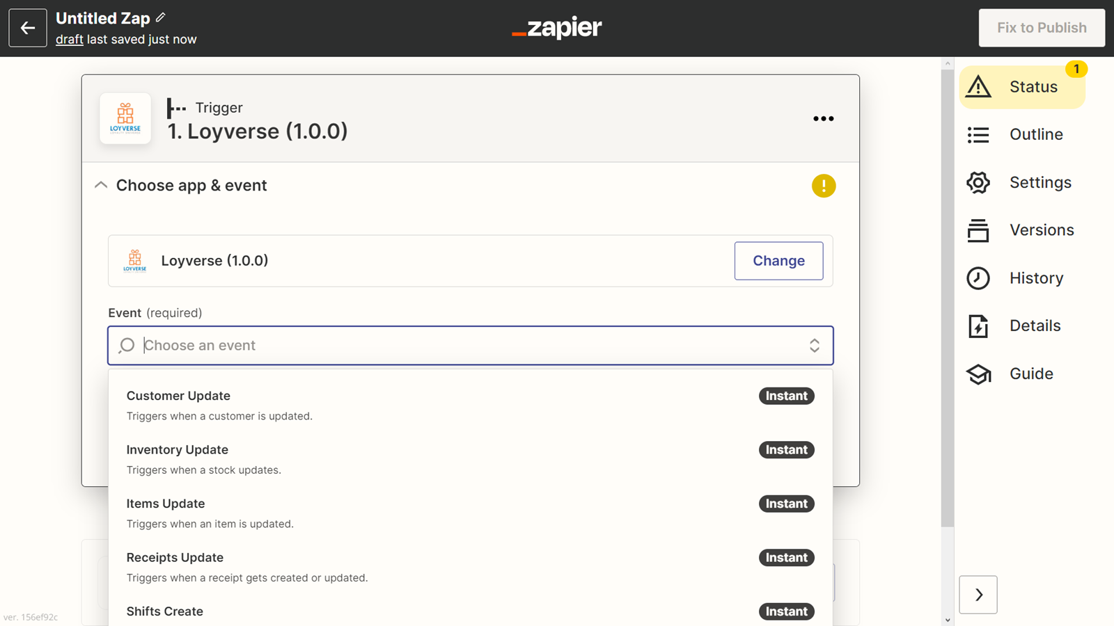Open the Details panel
Screen dimensions: 1114x626
pos(1034,326)
